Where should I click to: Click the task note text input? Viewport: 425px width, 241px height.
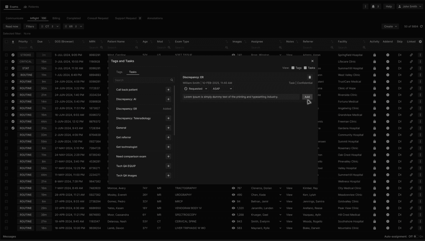pos(241,97)
